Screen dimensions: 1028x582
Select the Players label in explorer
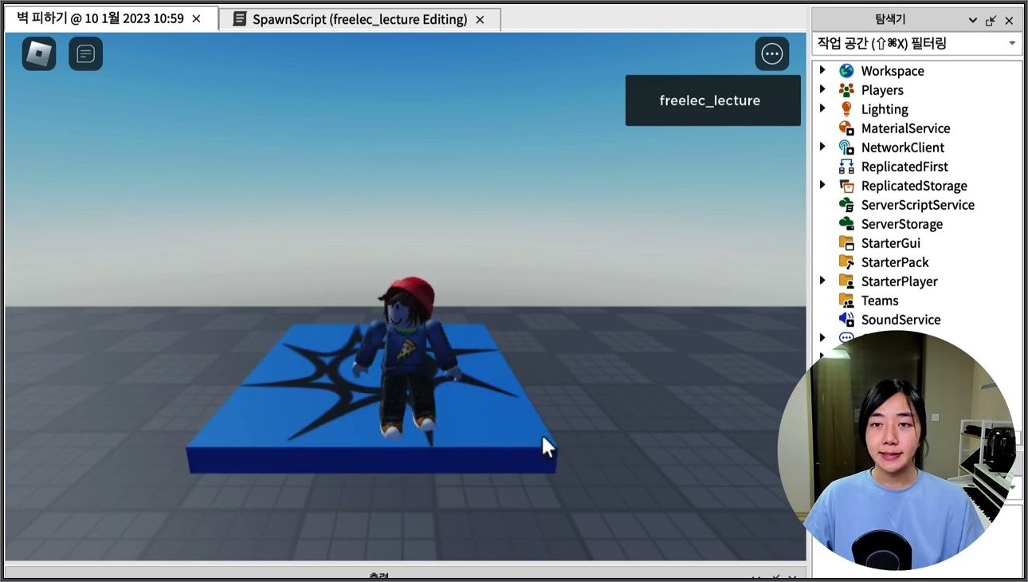click(882, 90)
